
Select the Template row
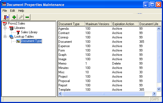[107, 90]
